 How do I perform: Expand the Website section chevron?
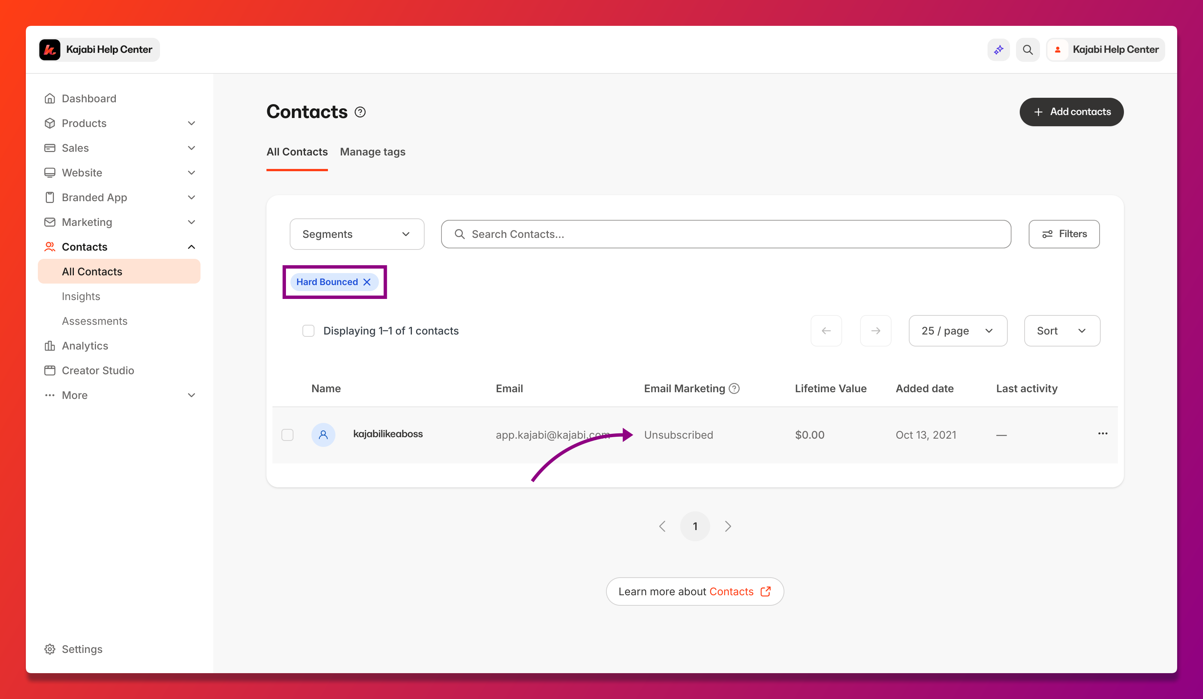tap(192, 173)
